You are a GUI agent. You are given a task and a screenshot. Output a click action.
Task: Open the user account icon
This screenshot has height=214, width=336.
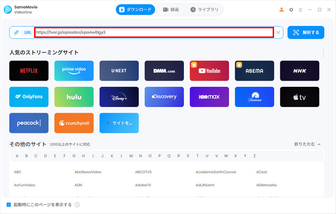(x=282, y=10)
